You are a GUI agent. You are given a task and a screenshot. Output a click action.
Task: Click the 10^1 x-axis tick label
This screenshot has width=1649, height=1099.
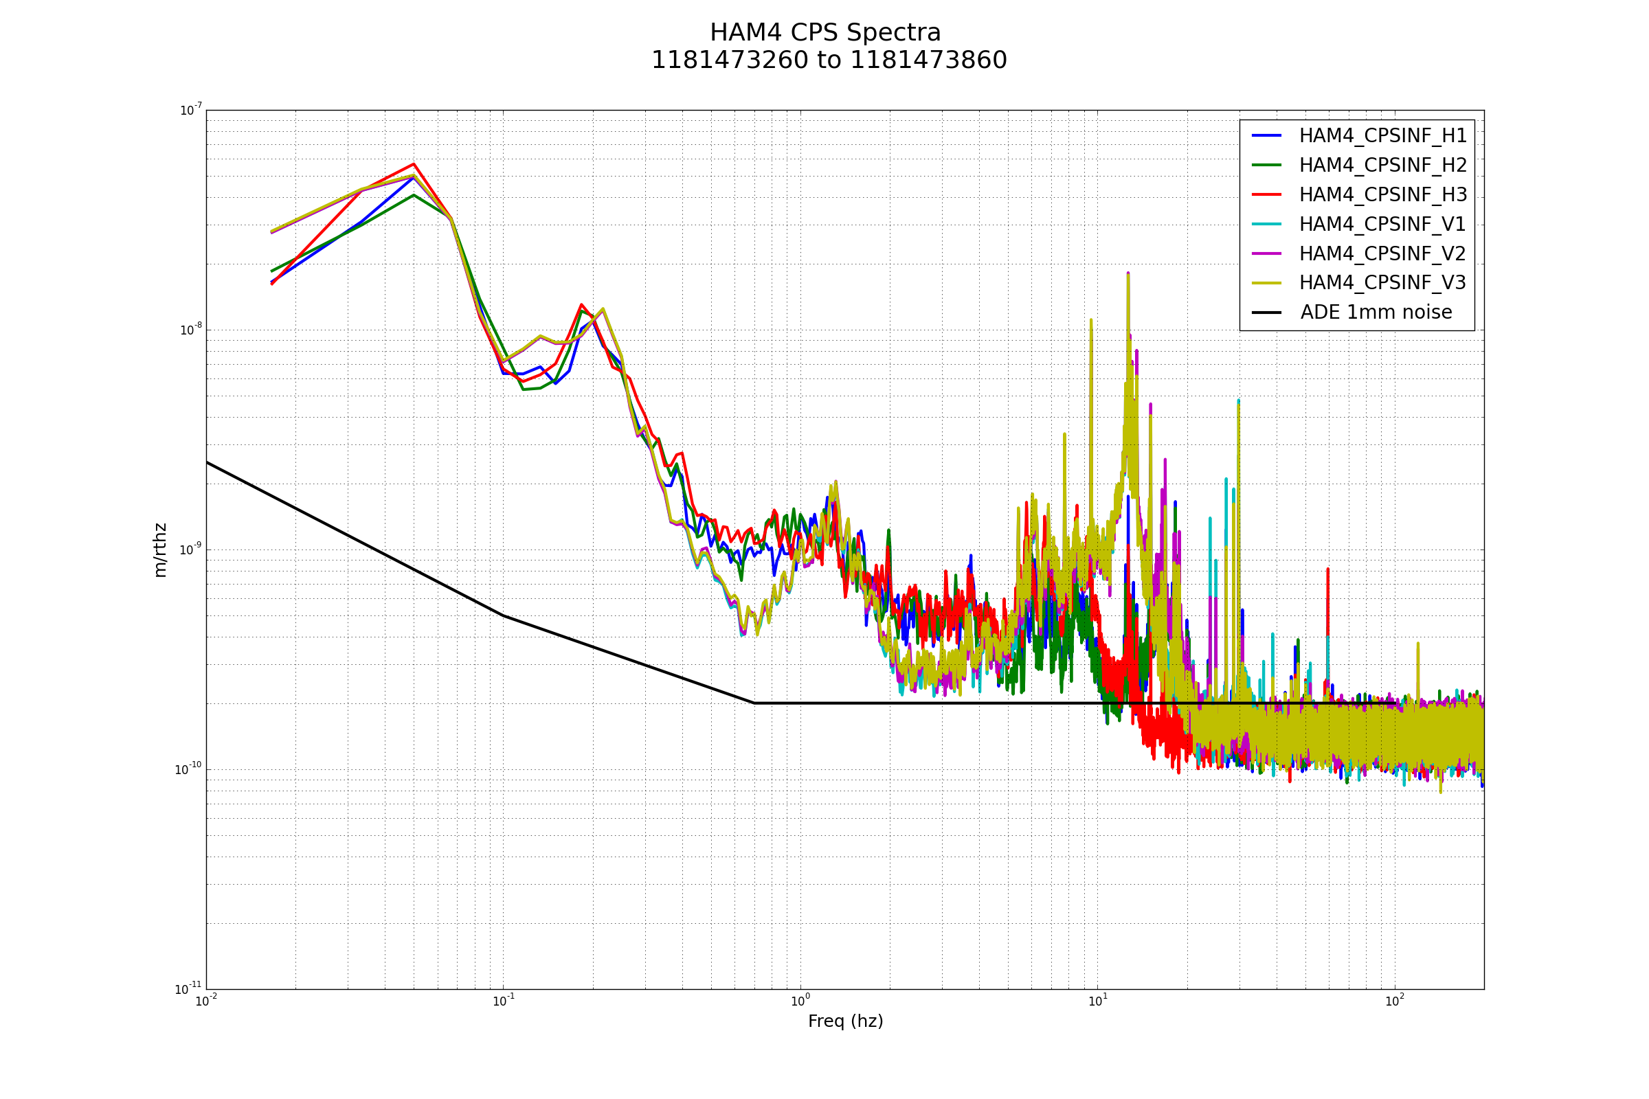1098,1001
